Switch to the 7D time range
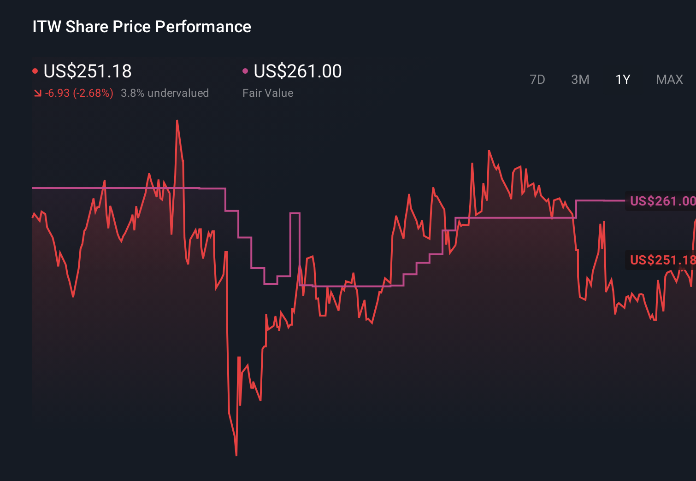The image size is (696, 481). click(537, 79)
